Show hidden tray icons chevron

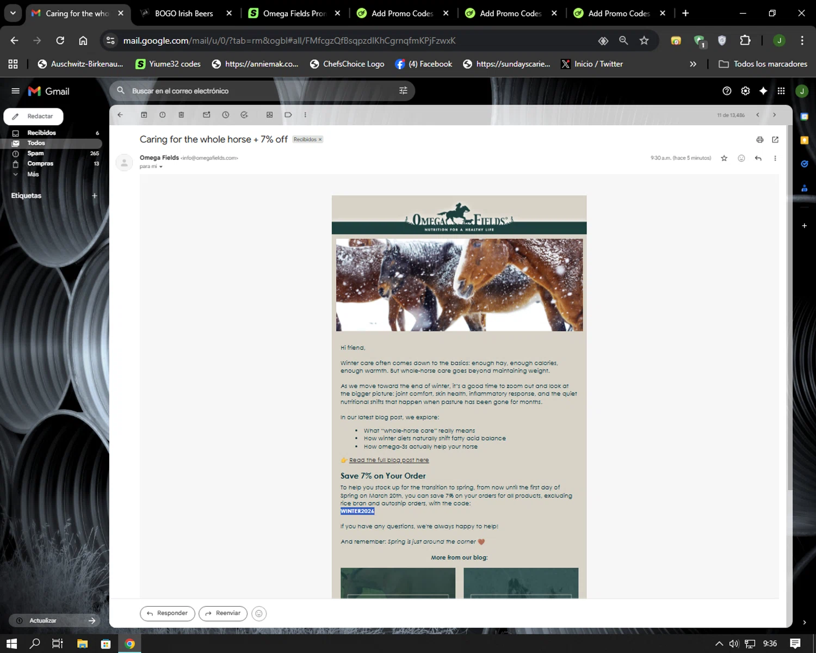tap(719, 644)
